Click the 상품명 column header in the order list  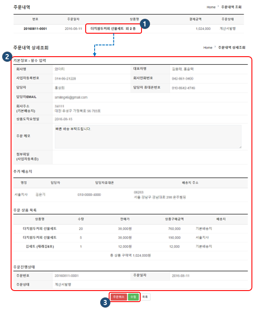[39, 219]
